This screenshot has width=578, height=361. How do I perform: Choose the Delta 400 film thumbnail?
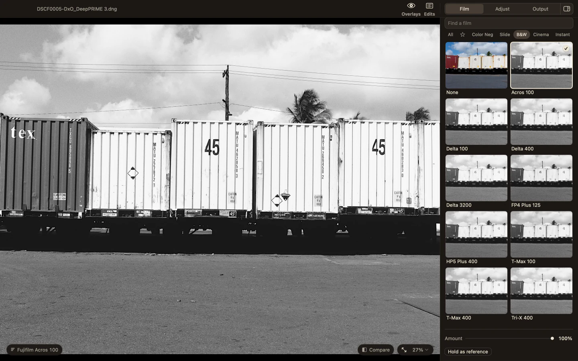pyautogui.click(x=541, y=122)
